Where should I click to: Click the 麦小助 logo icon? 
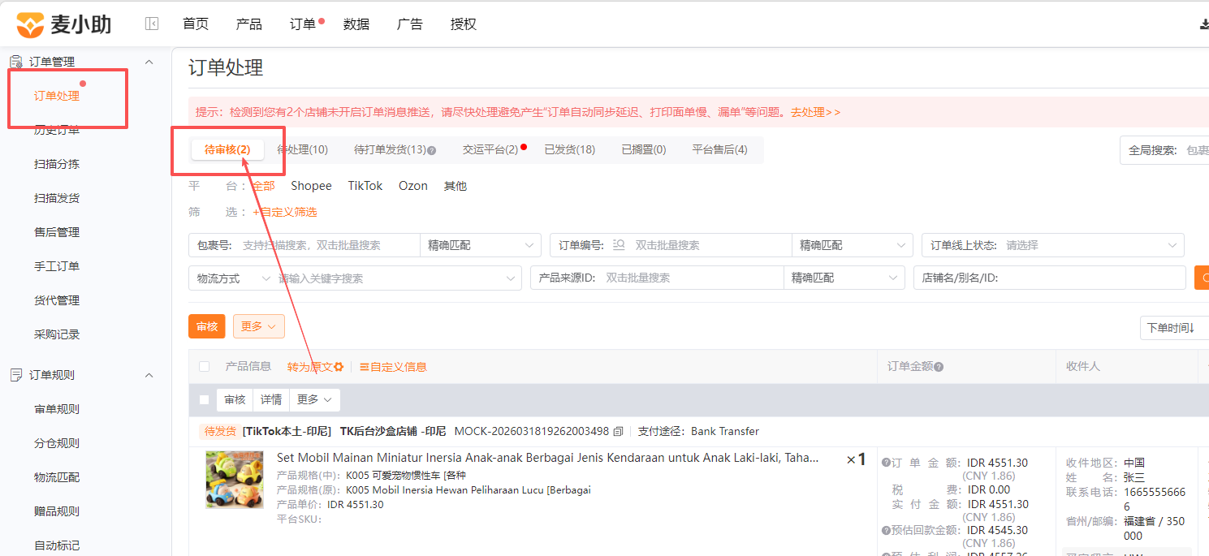[30, 24]
